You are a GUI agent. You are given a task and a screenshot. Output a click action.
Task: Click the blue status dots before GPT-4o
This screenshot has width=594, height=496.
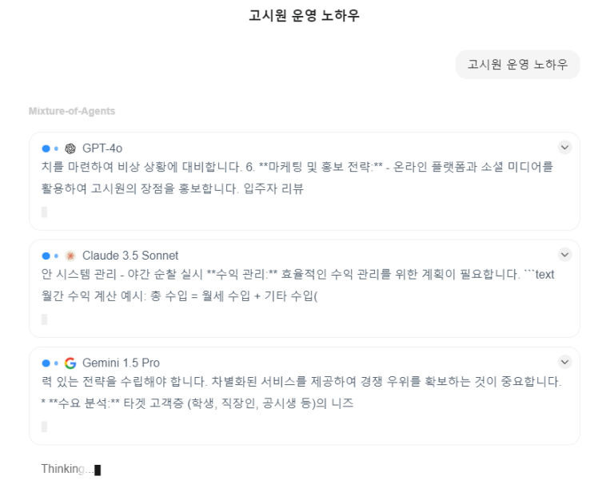49,148
